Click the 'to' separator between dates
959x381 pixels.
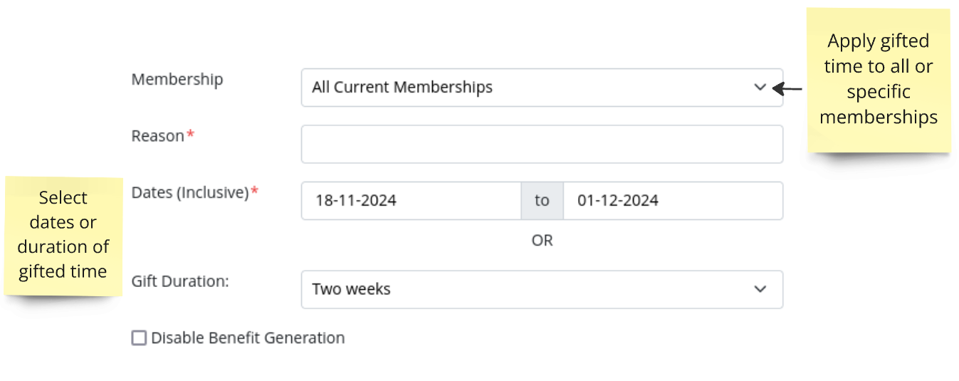(542, 201)
